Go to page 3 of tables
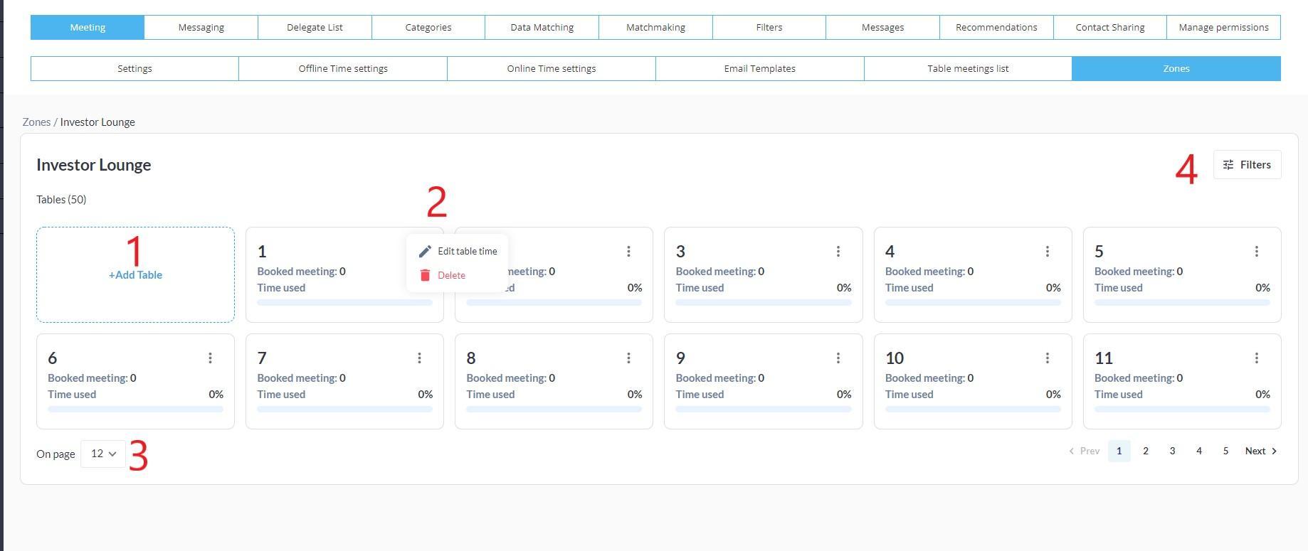The image size is (1308, 551). [1172, 451]
